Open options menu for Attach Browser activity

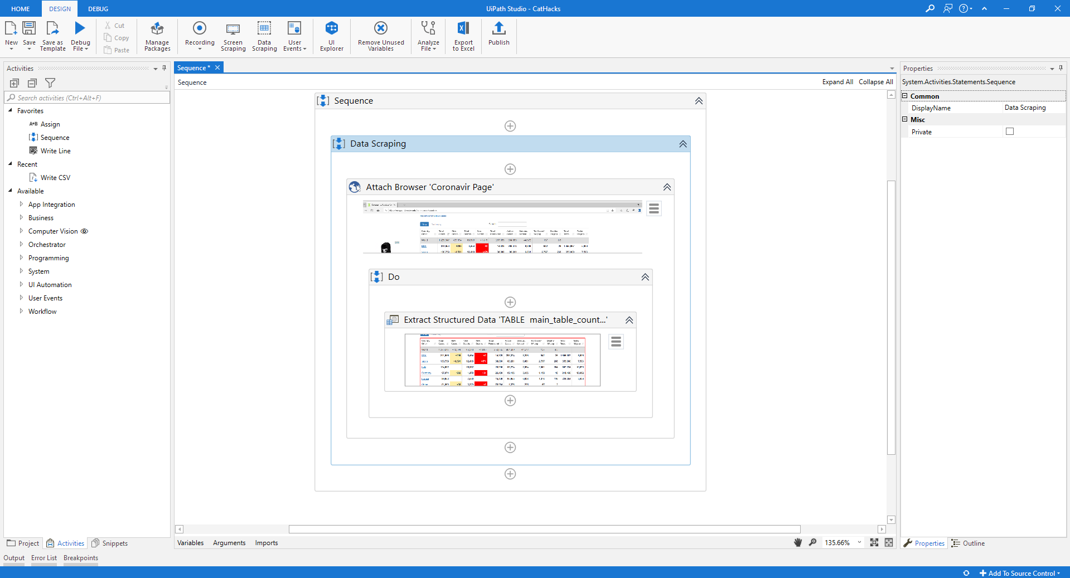(x=654, y=208)
